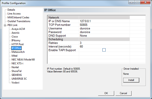152x99 pixels.
Task: Open HTTP Post configuration
Action: pyautogui.click(x=17, y=44)
